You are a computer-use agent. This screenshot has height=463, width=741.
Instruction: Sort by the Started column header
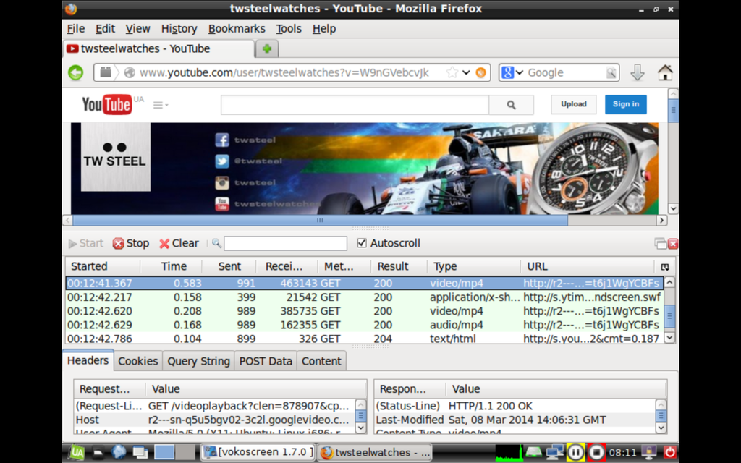click(103, 266)
